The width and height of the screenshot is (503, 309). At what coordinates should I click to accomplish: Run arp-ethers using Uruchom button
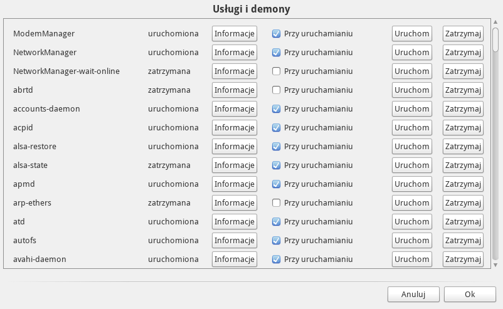tap(412, 203)
